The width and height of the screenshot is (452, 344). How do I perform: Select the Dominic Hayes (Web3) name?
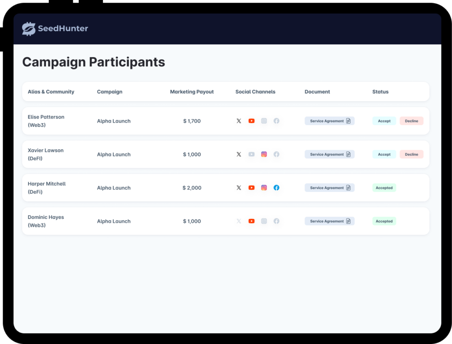[x=46, y=221]
